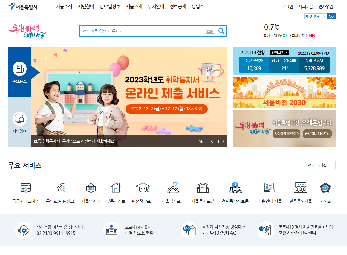Open the 평생학습포털 graduation cap icon

point(143,188)
